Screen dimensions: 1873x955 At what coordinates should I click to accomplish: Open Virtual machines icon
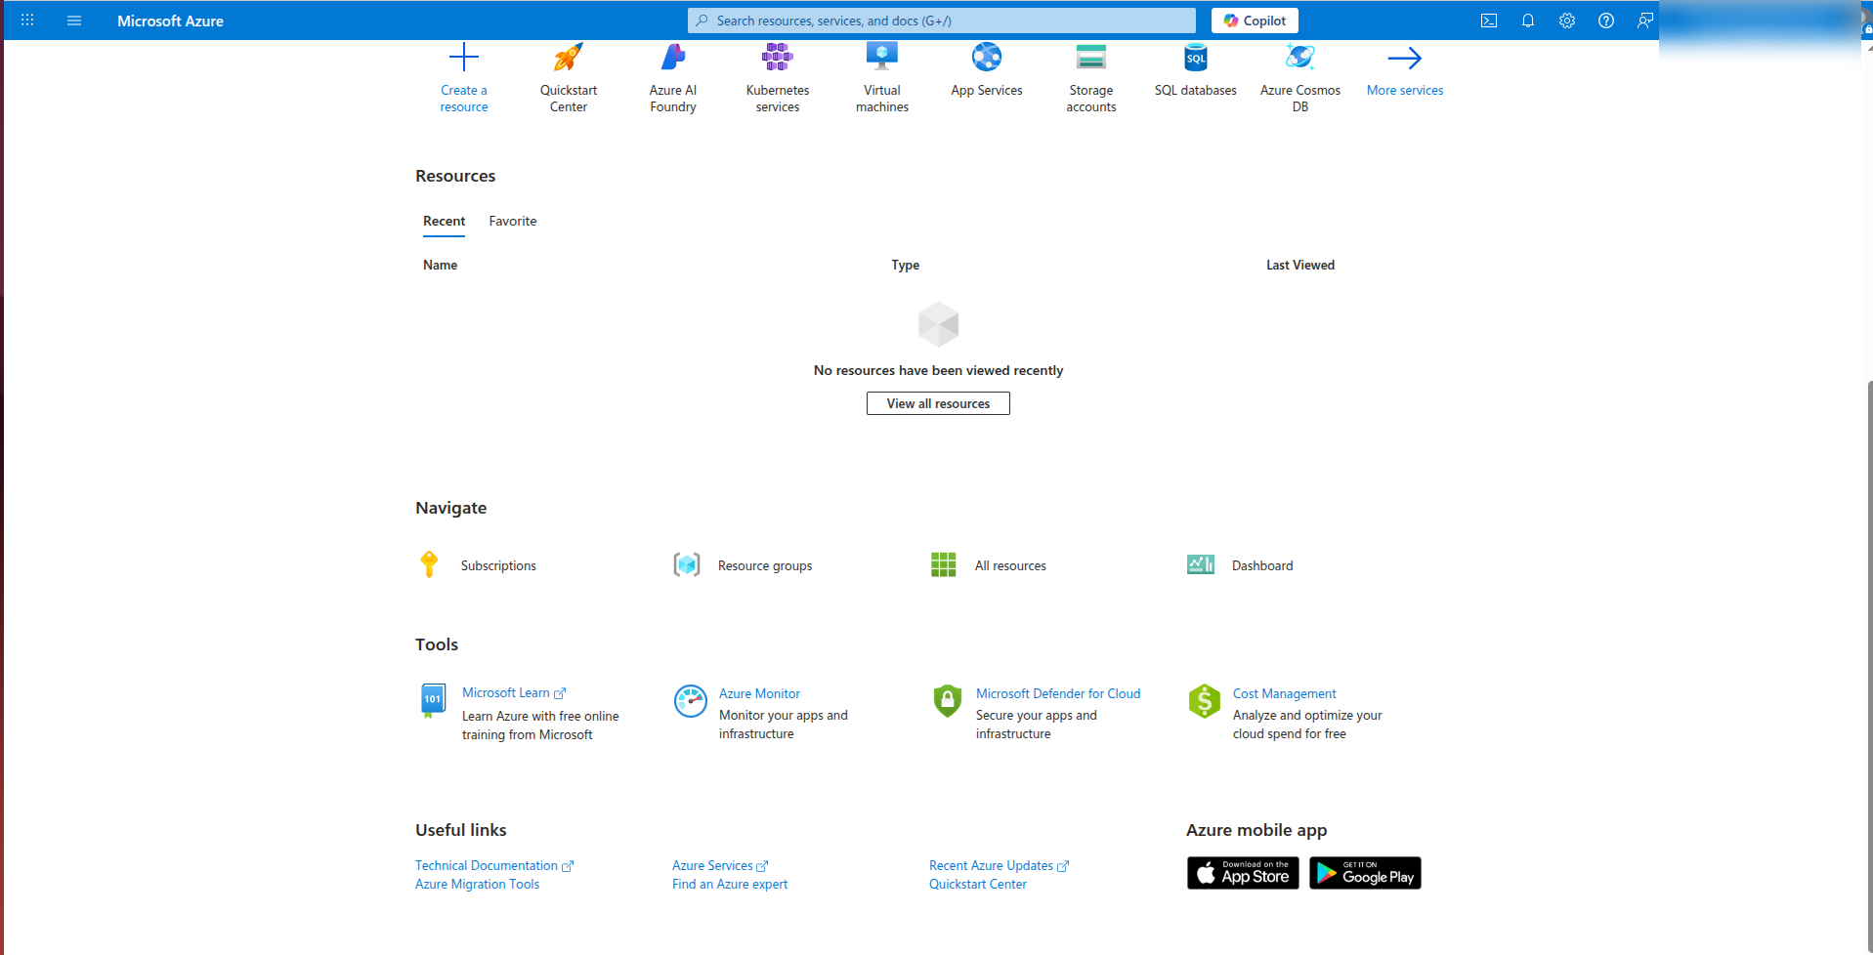click(882, 58)
